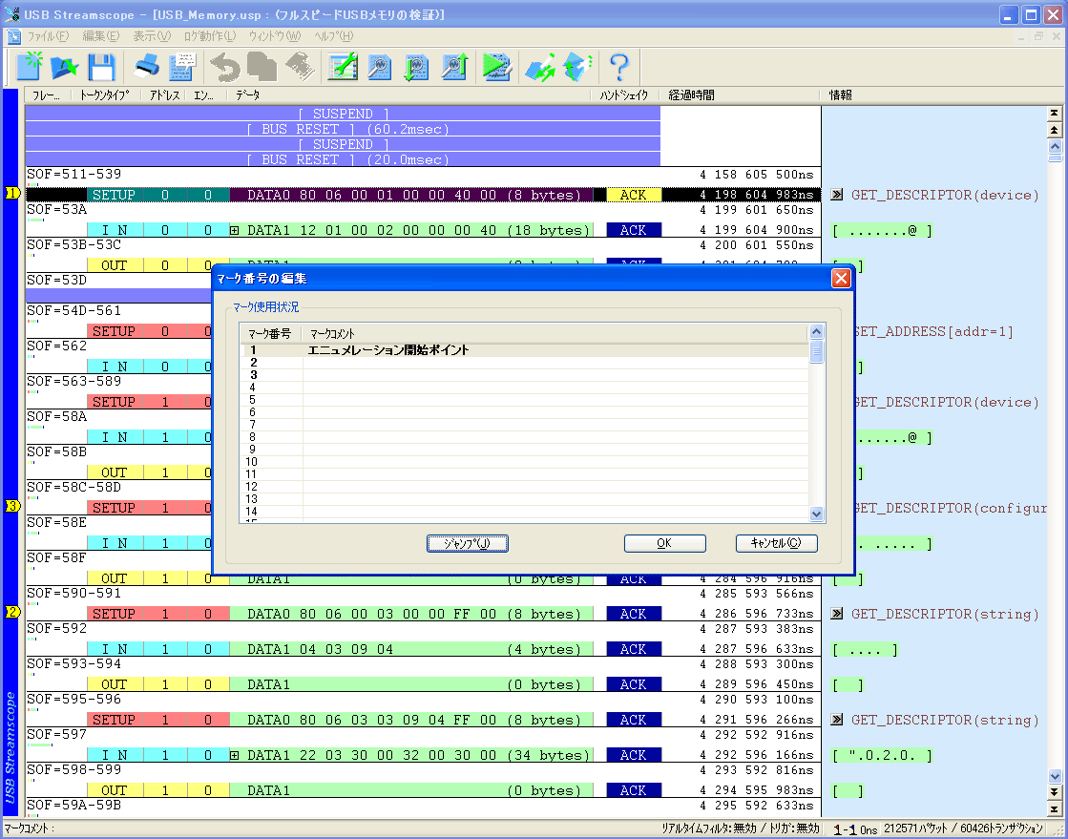Click the SOF=511-539 row
The width and height of the screenshot is (1068, 839).
tap(423, 175)
